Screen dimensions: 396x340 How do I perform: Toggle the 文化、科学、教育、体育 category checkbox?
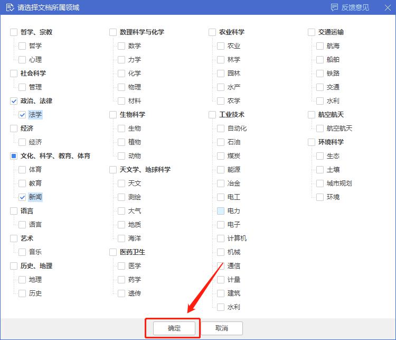coord(14,156)
